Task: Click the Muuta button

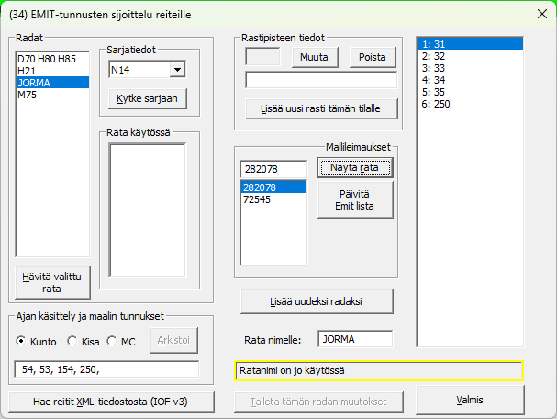Action: pos(316,56)
